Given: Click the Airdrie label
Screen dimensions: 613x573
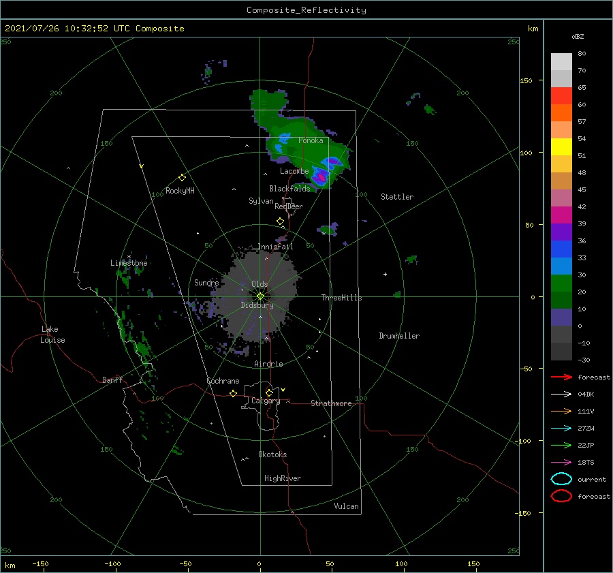Looking at the screenshot, I should pos(268,364).
